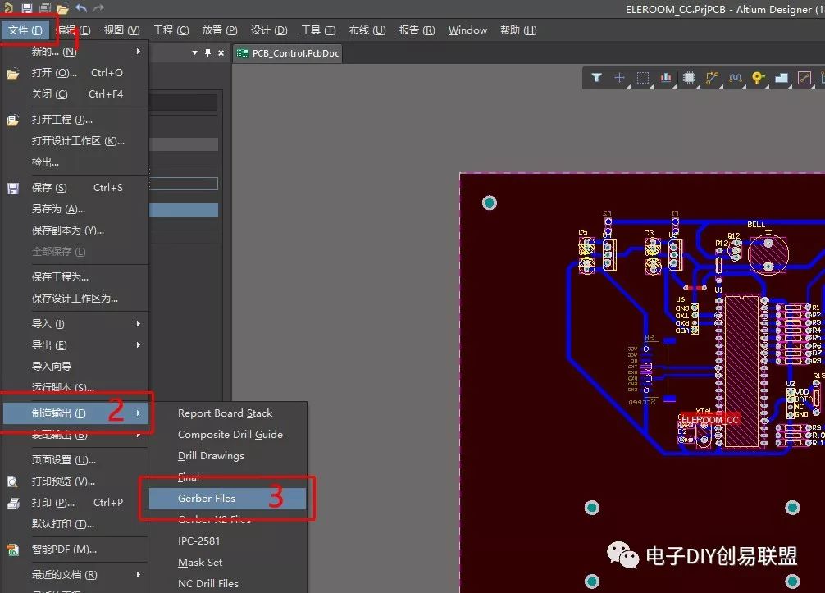Expand the 导入 (I) submenu arrow
This screenshot has width=825, height=593.
139,324
